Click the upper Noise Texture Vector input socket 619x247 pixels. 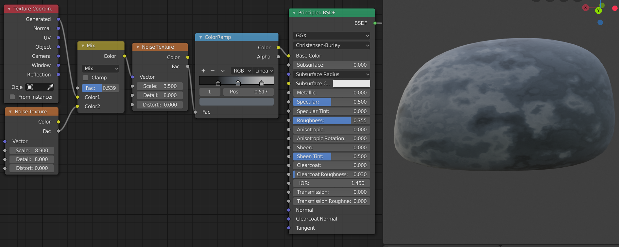pos(132,77)
